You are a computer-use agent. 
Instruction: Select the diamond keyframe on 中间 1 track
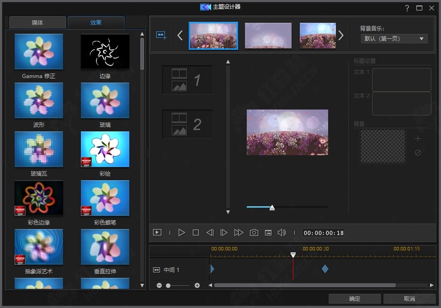coord(325,269)
